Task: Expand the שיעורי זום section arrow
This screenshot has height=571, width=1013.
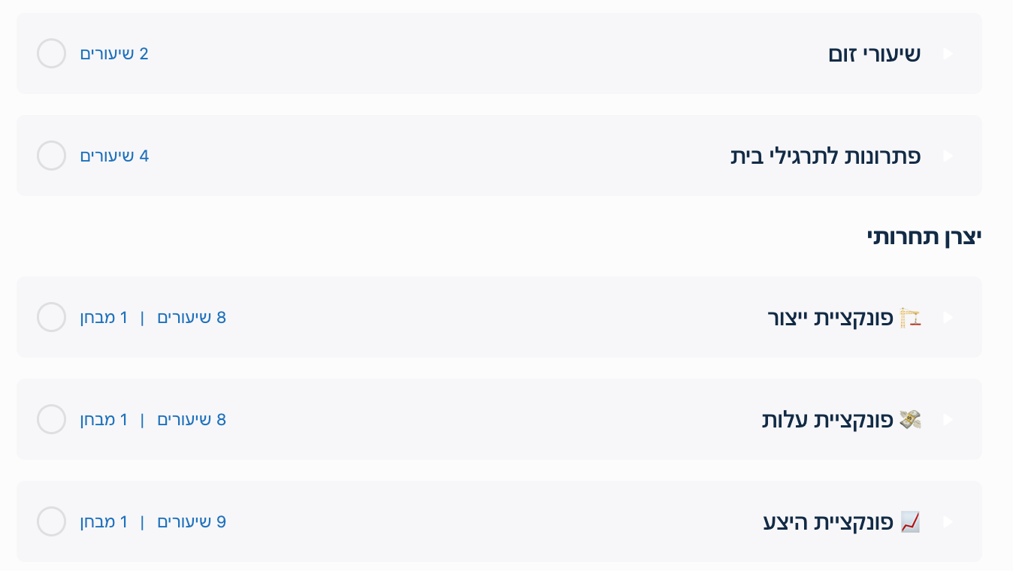Action: click(948, 54)
